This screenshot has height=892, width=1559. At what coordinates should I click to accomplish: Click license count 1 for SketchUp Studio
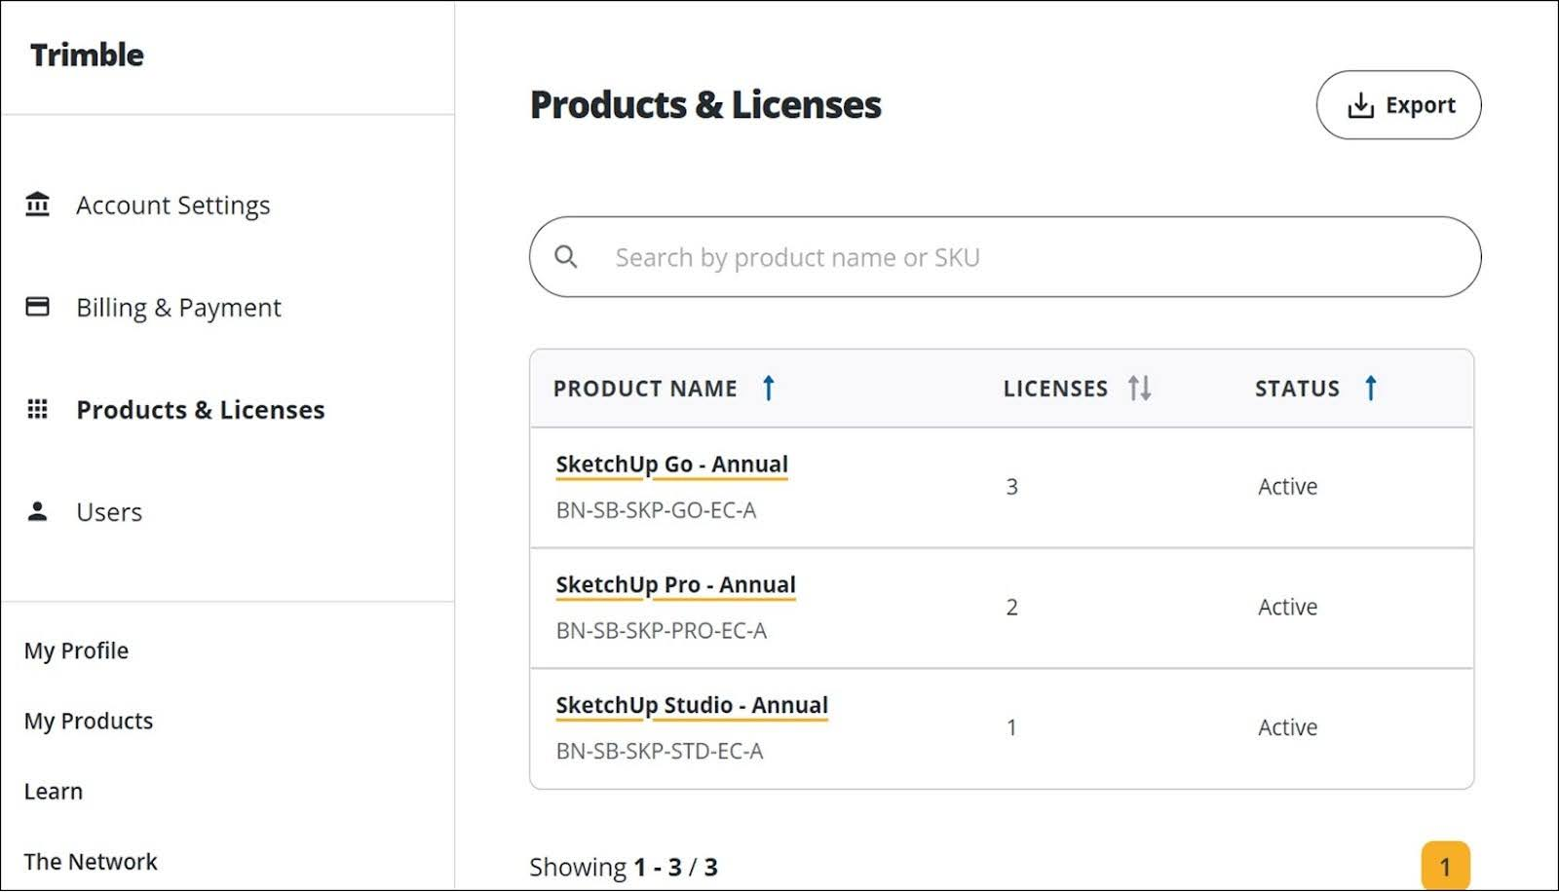[x=1011, y=727]
